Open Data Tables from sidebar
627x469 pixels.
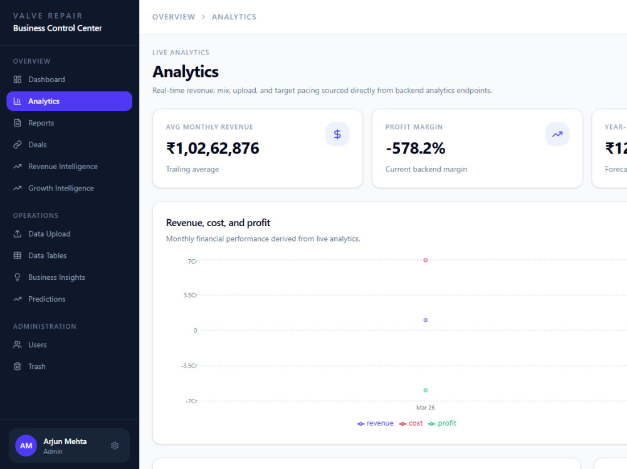coord(69,255)
